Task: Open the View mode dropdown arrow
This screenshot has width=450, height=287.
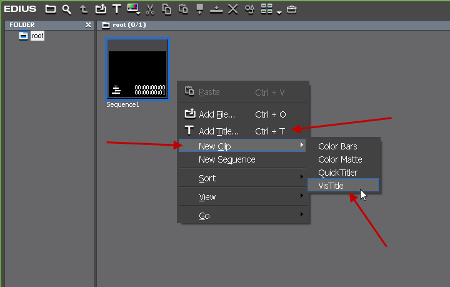Action: tap(279, 11)
